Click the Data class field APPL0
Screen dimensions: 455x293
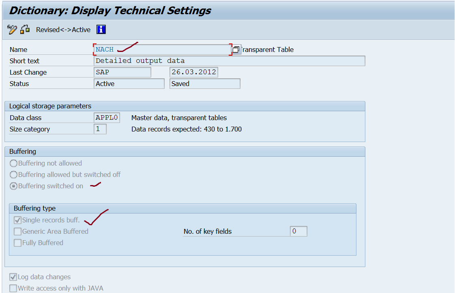(107, 118)
